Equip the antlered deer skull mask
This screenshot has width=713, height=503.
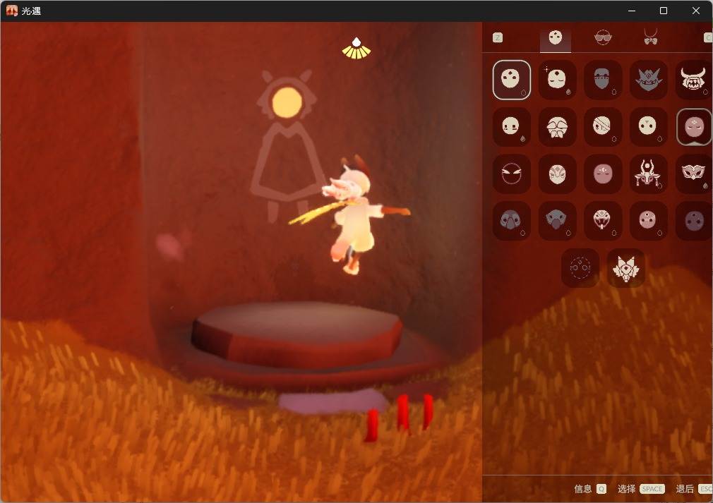tap(649, 174)
